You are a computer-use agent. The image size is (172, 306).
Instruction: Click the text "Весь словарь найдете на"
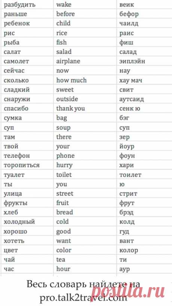[83, 284]
